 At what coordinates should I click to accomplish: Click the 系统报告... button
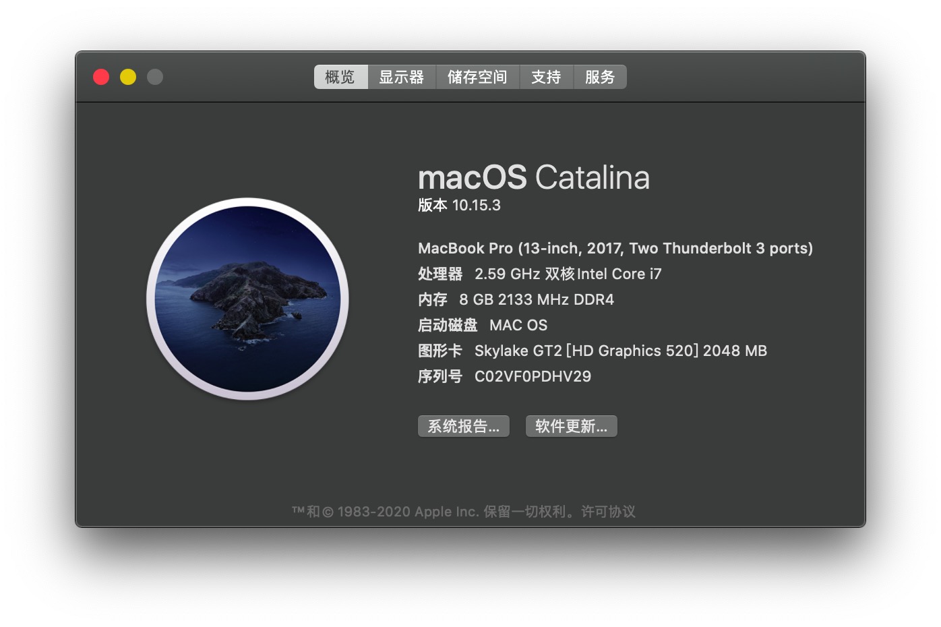click(x=463, y=426)
